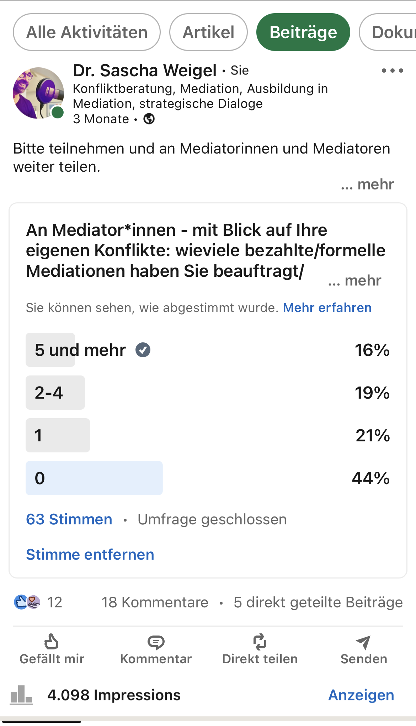Image resolution: width=416 pixels, height=726 pixels.
Task: Click the impressions bar chart icon
Action: point(21,695)
